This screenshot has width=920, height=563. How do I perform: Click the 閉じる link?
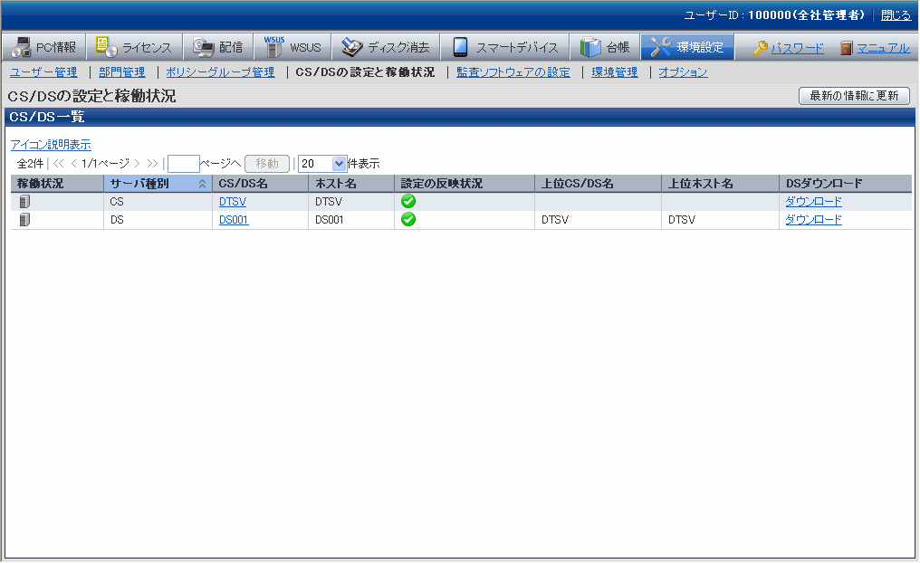coord(896,15)
